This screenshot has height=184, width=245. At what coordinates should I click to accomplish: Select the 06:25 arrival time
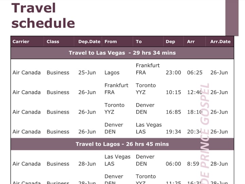point(195,73)
